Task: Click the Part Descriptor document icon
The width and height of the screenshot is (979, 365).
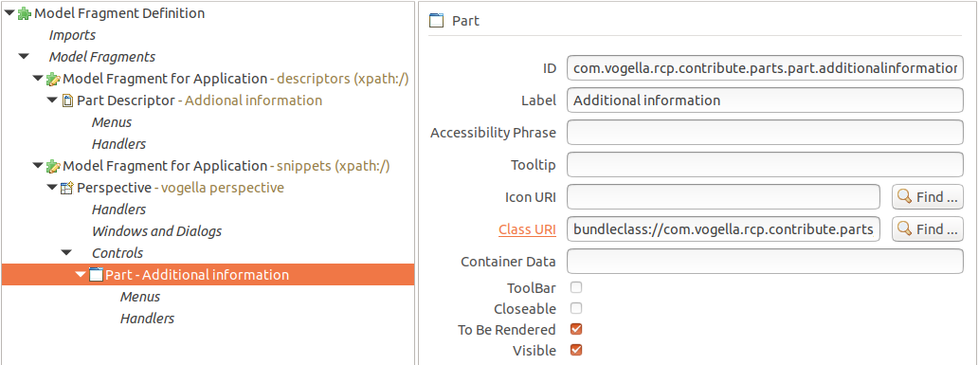Action: (x=67, y=100)
